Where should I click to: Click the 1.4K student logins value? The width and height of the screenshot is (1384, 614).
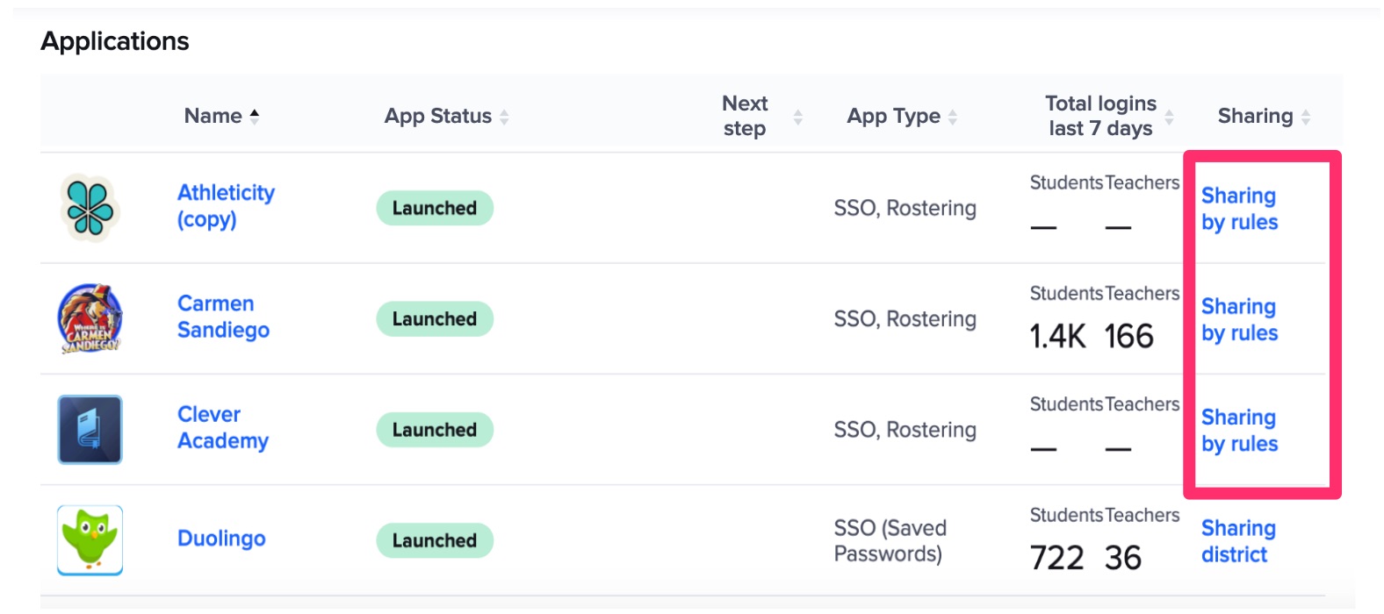(1058, 336)
